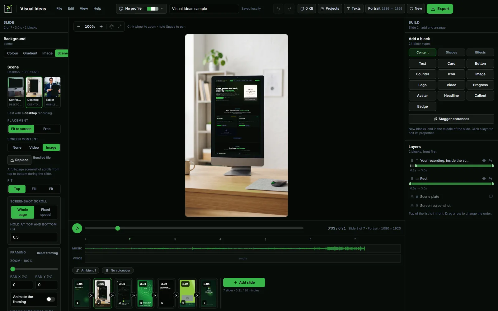Click the Add slide button
The width and height of the screenshot is (498, 311).
click(x=244, y=282)
